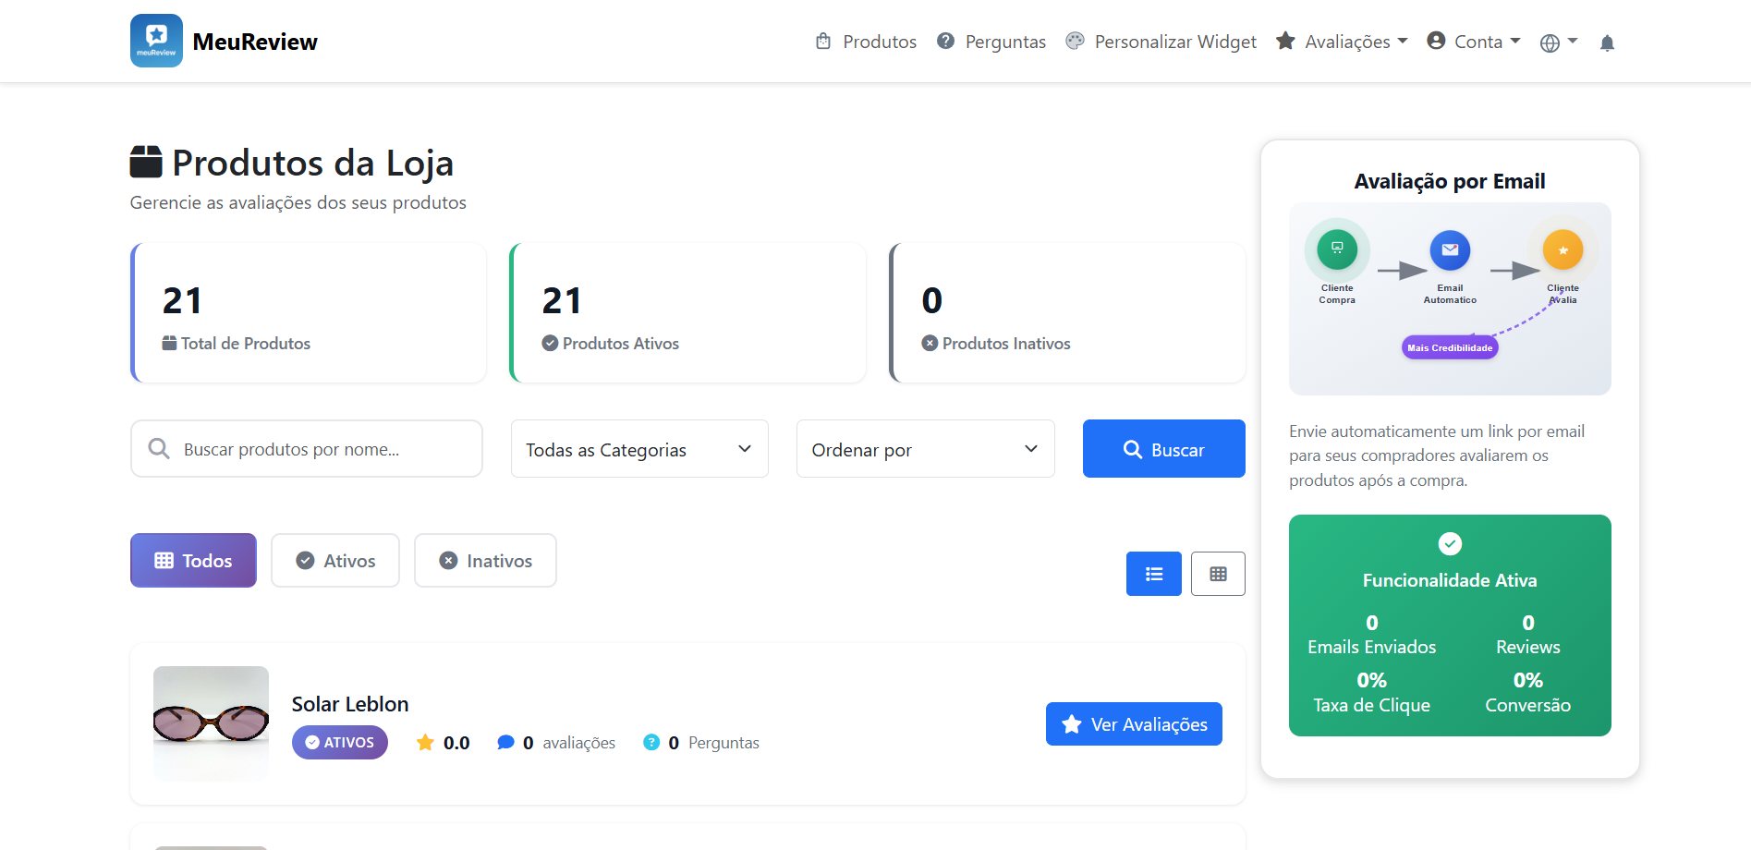
Task: Click the Personalizar Widget palette icon
Action: tap(1075, 40)
